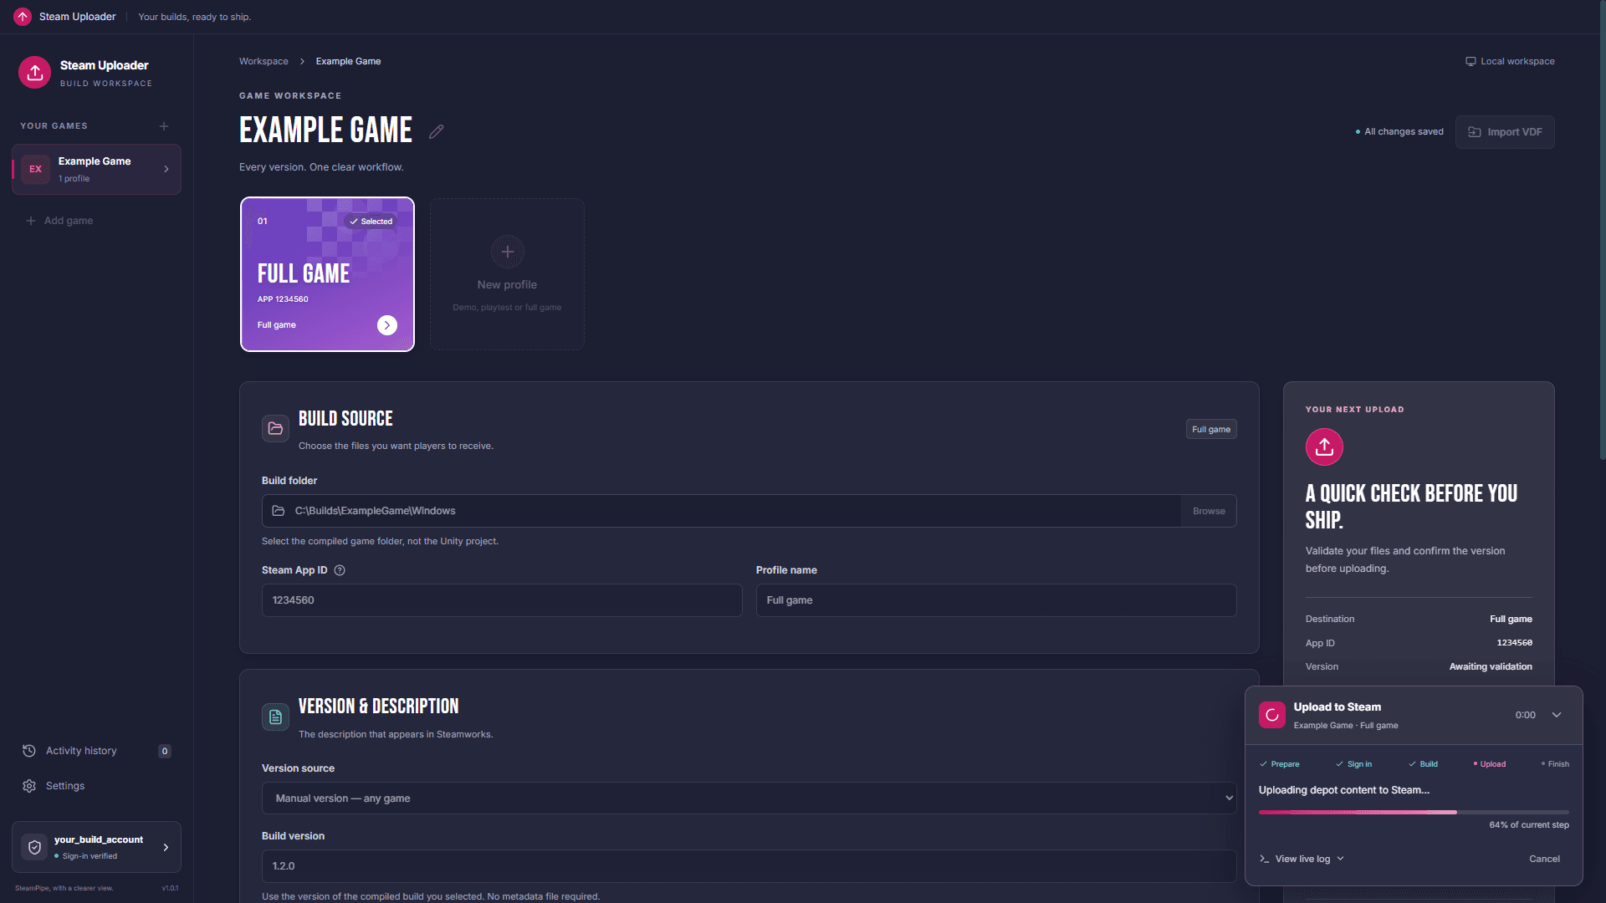Click "Awaiting validation" version value
Screen dimensions: 1606x903
[1491, 666]
